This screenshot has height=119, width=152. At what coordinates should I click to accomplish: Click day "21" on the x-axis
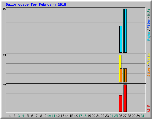[98, 116]
